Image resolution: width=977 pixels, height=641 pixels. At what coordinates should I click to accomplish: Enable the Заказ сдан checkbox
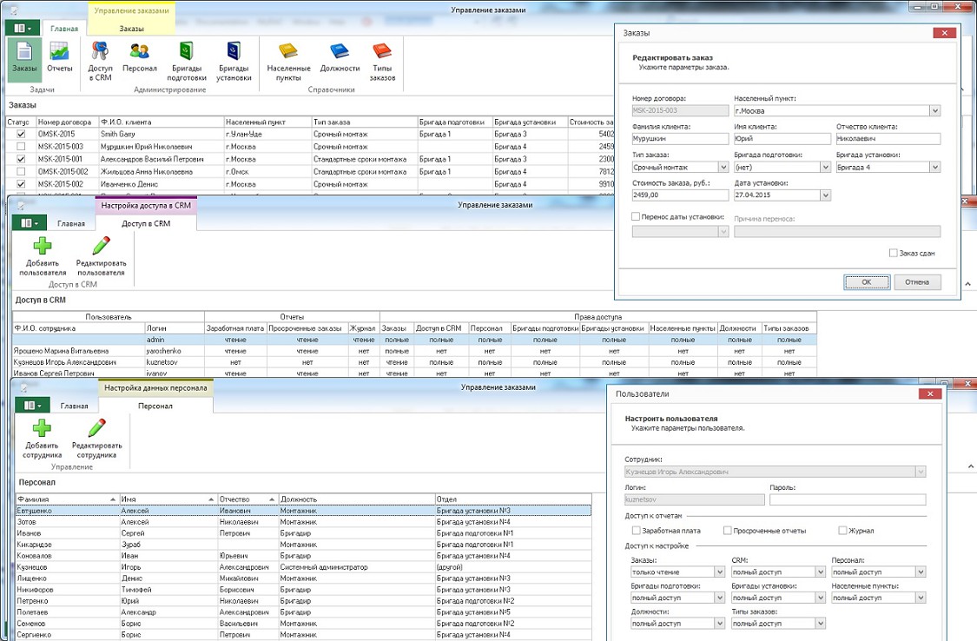click(894, 253)
